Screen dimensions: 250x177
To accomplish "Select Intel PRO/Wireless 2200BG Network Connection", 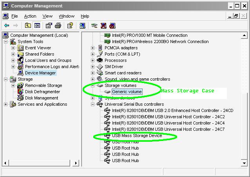I will (160, 42).
